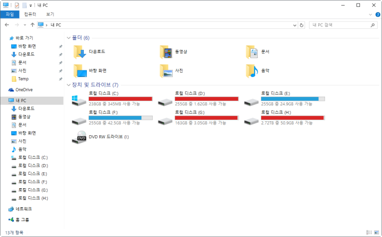Open the 보기 ribbon tab

pyautogui.click(x=50, y=14)
